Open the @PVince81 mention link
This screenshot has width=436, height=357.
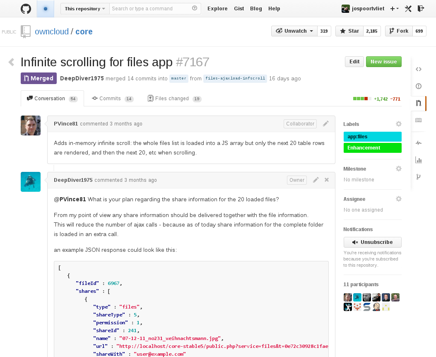tap(70, 199)
